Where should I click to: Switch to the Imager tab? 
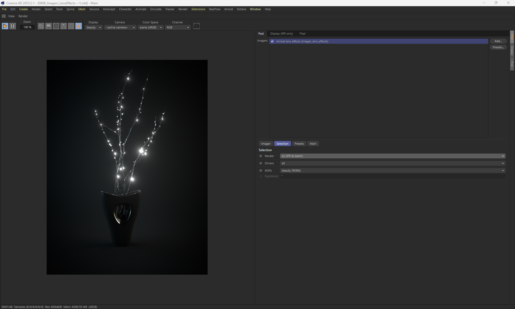pyautogui.click(x=266, y=144)
